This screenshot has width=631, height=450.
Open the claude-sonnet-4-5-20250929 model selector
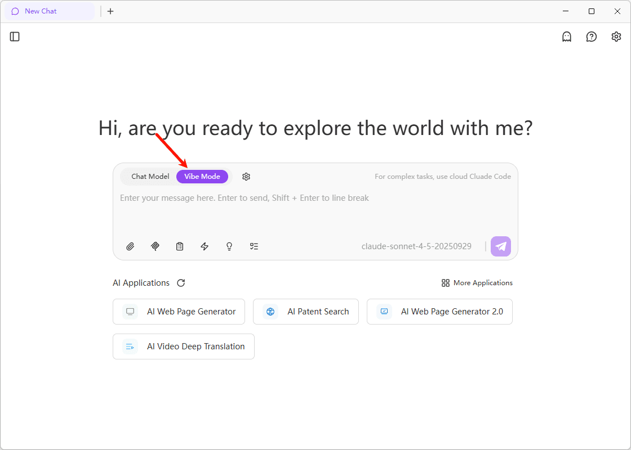pos(416,246)
